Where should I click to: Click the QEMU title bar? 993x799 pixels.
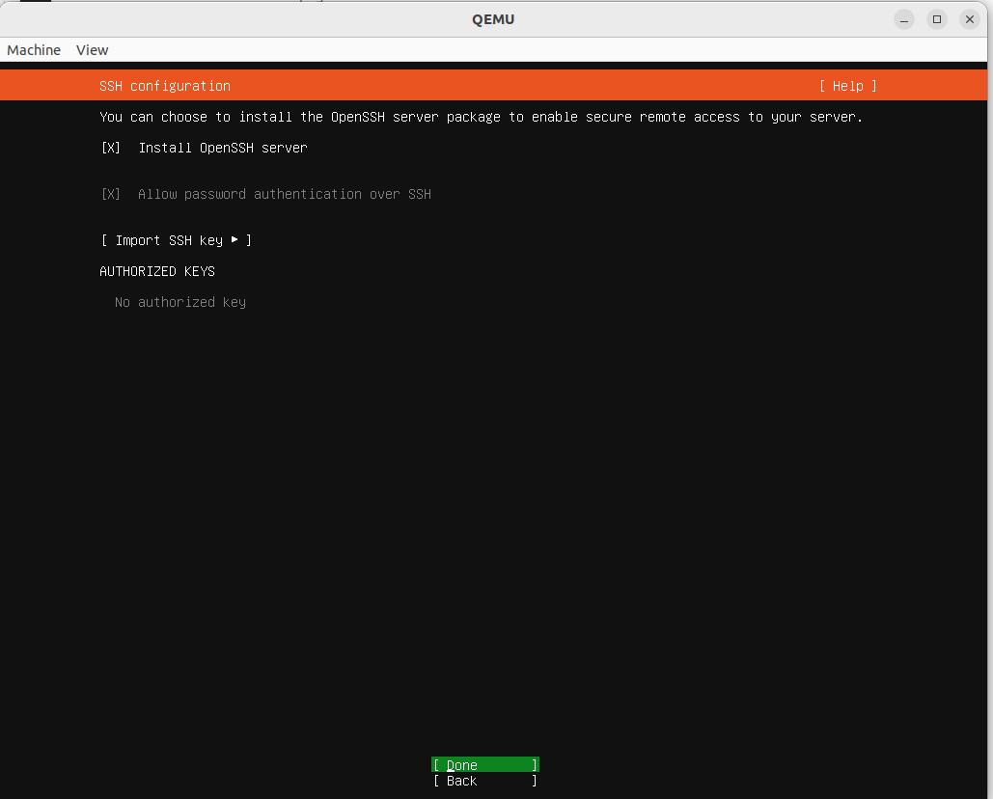[x=494, y=18]
